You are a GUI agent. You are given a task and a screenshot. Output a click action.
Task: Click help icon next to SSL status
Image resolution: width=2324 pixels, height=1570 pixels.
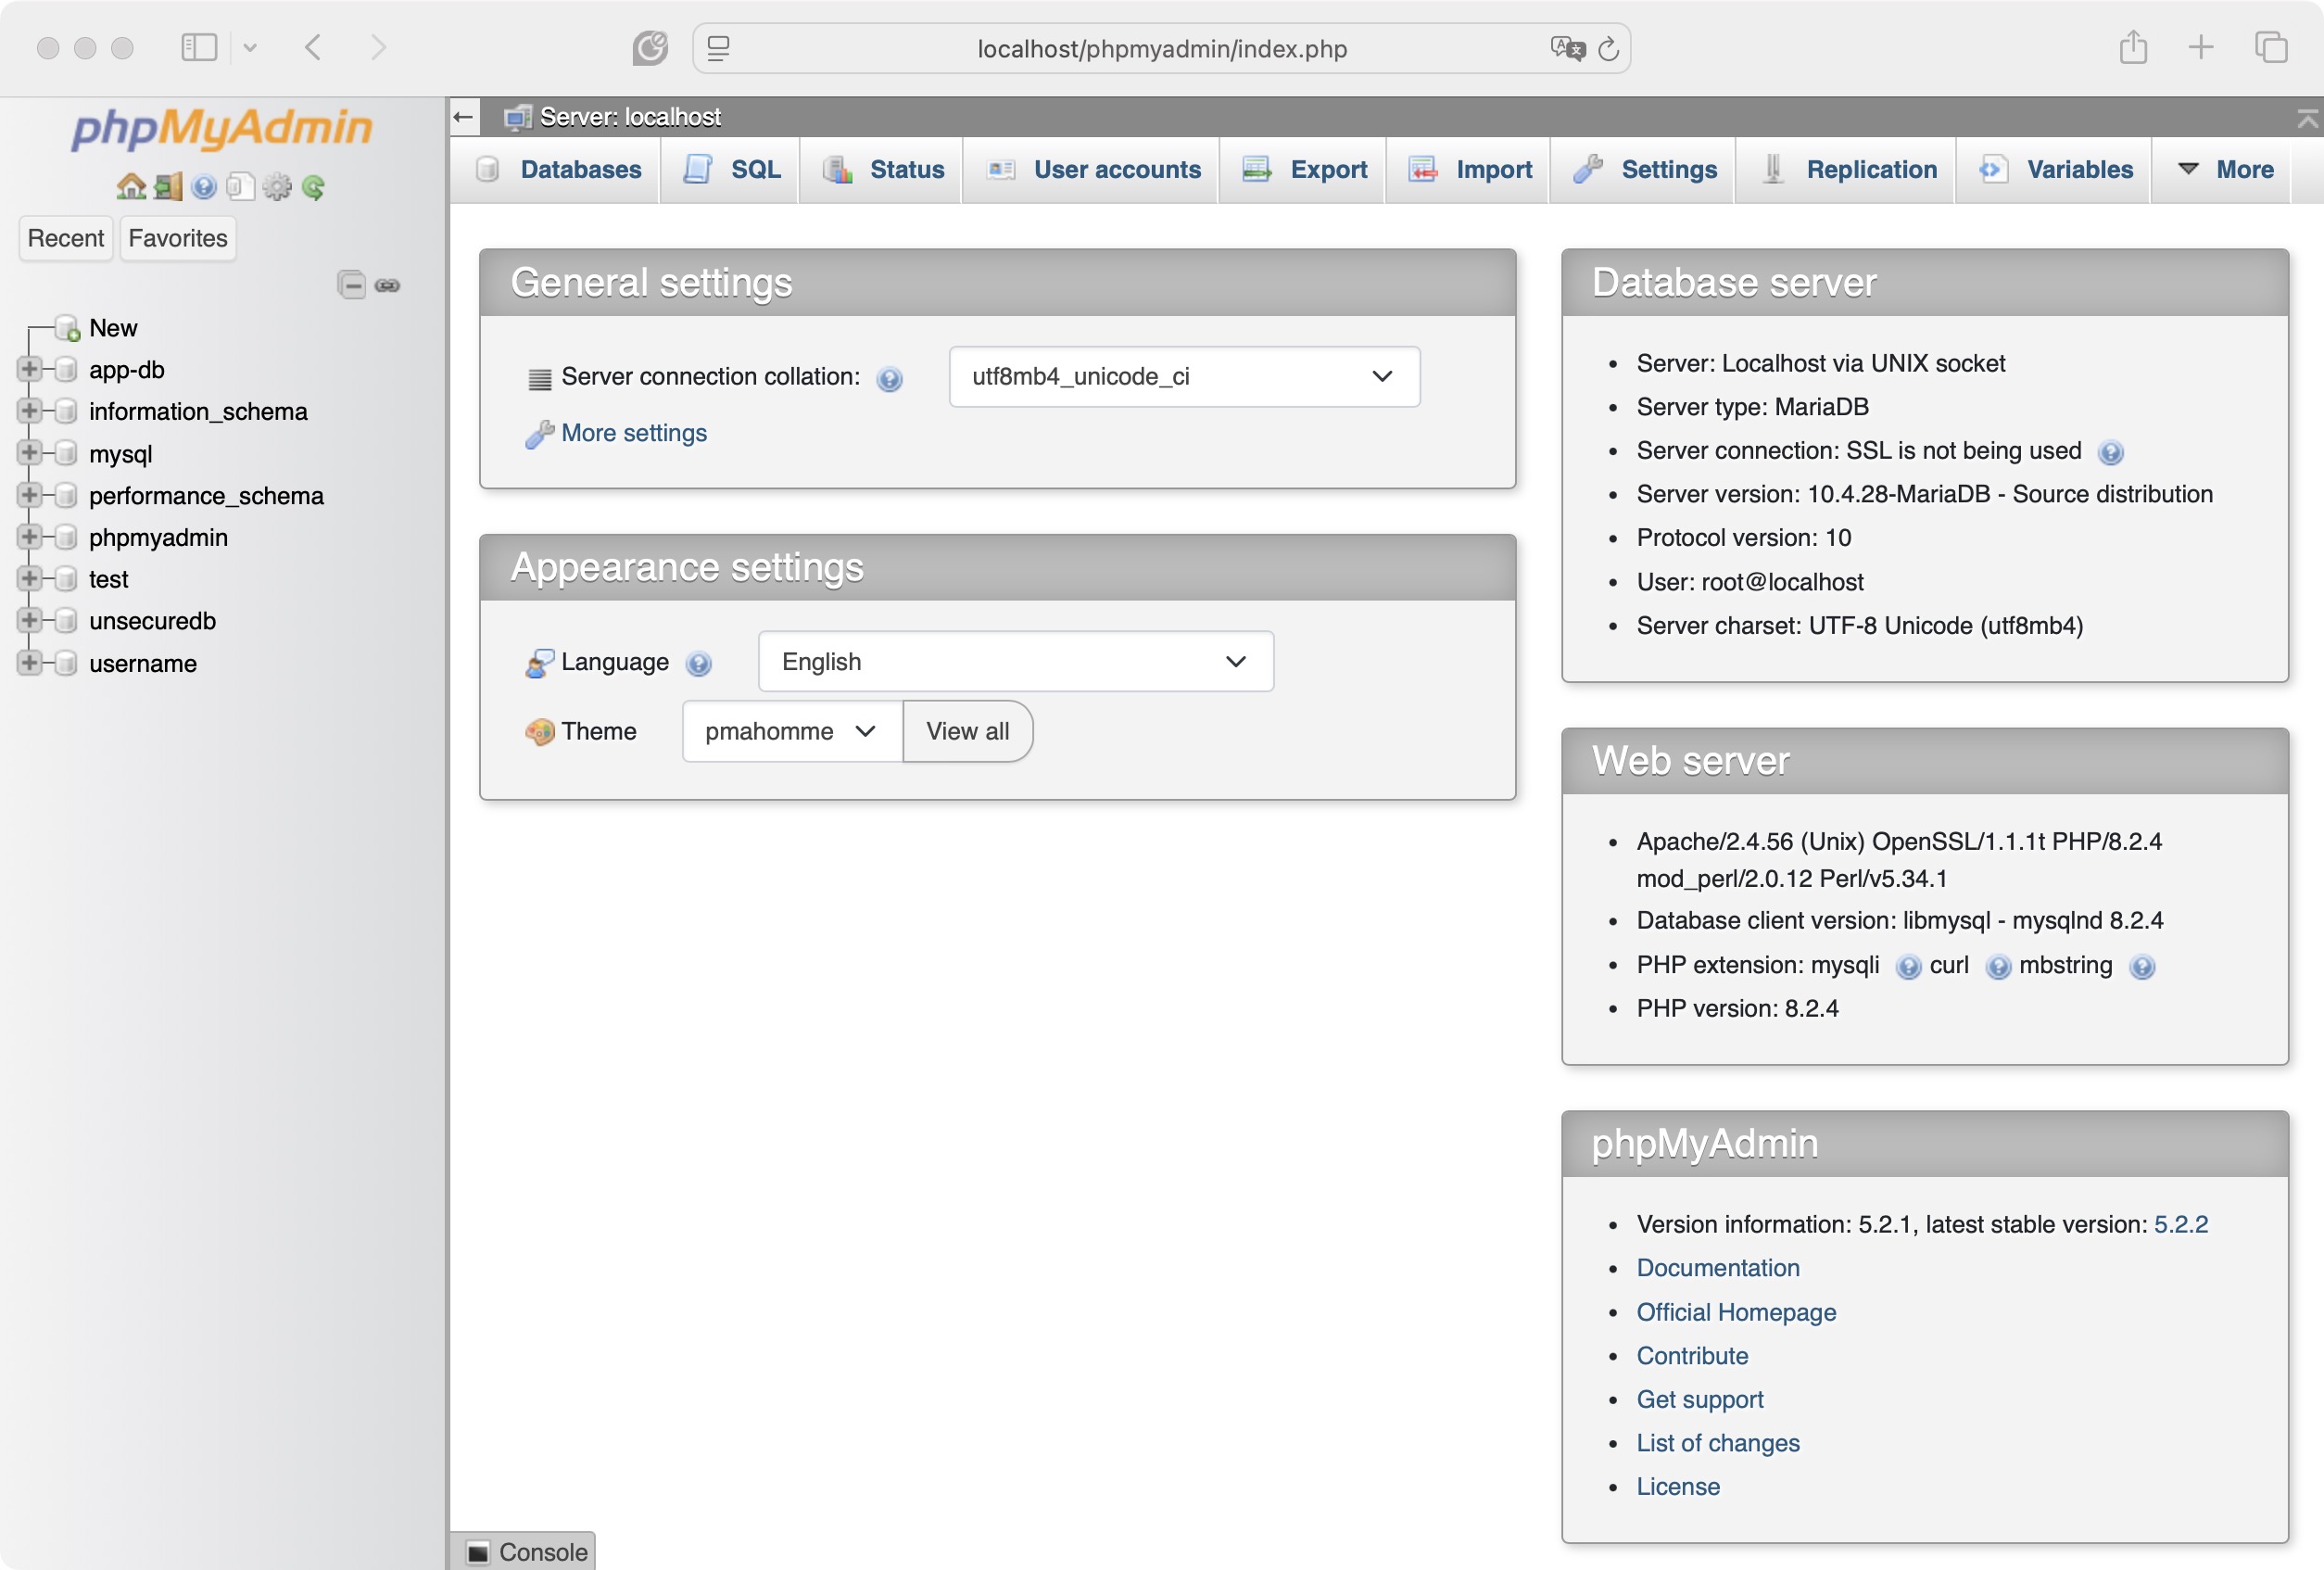(2110, 452)
